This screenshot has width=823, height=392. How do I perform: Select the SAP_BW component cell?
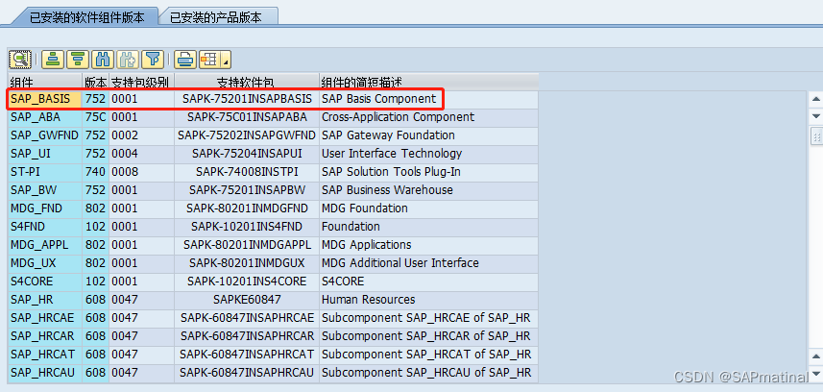45,190
